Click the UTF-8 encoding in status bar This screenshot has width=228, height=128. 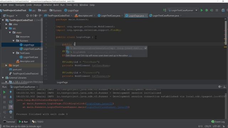[217, 126]
